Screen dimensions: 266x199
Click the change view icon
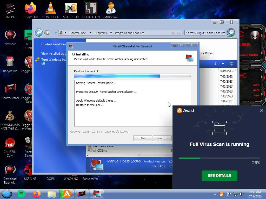coord(215,64)
